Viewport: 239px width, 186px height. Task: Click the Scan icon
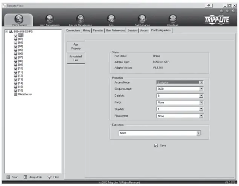tap(8, 177)
